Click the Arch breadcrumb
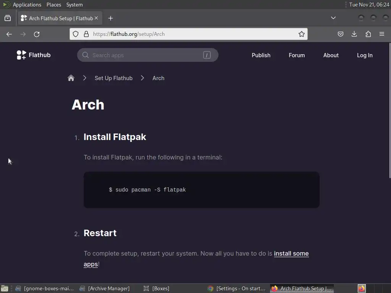The width and height of the screenshot is (391, 293). tap(158, 78)
